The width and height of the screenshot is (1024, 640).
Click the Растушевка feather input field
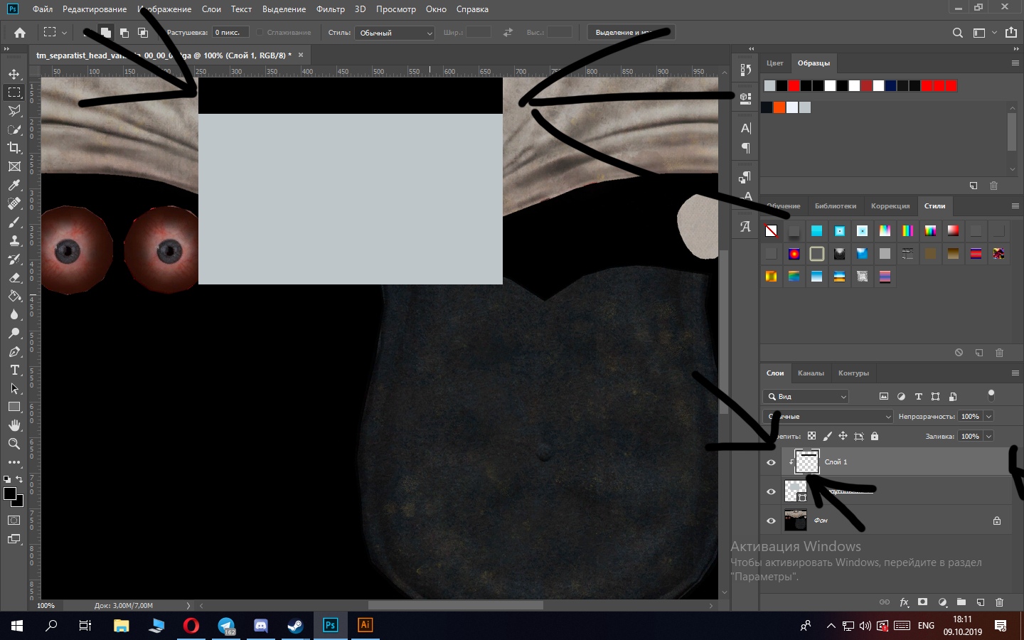[x=230, y=33]
